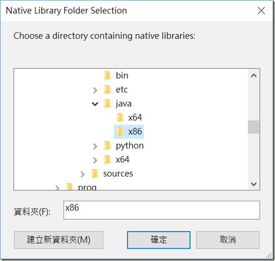
Task: Click the highlighted x86 folder icon
Action: tap(120, 132)
